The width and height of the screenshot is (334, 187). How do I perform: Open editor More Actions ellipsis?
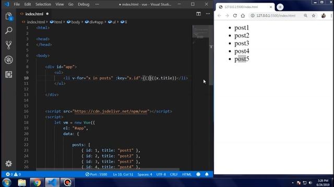coord(208,14)
